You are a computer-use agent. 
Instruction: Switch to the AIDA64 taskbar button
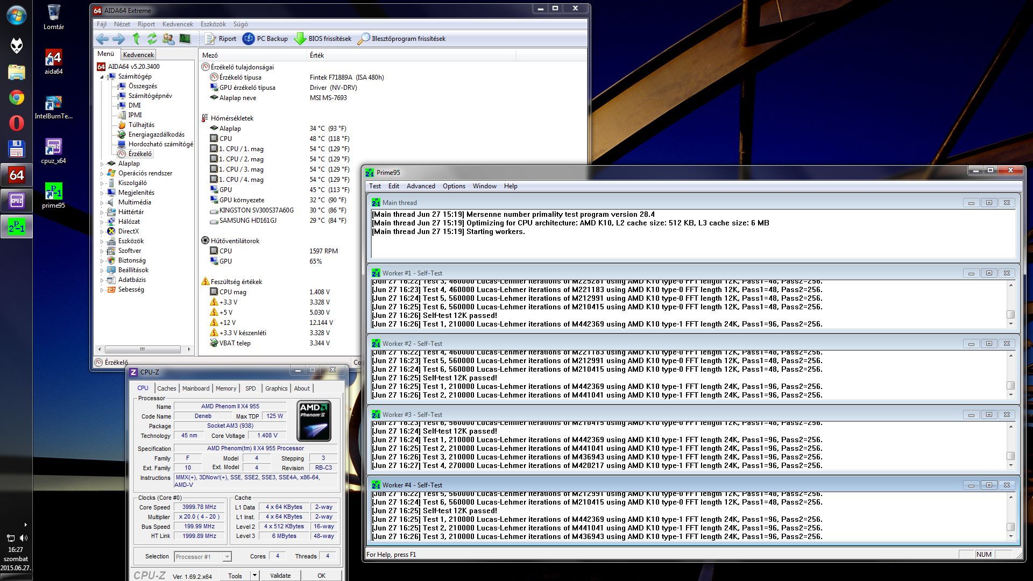(17, 175)
